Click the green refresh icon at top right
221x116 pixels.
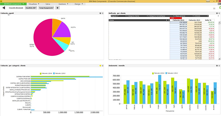[220, 7]
